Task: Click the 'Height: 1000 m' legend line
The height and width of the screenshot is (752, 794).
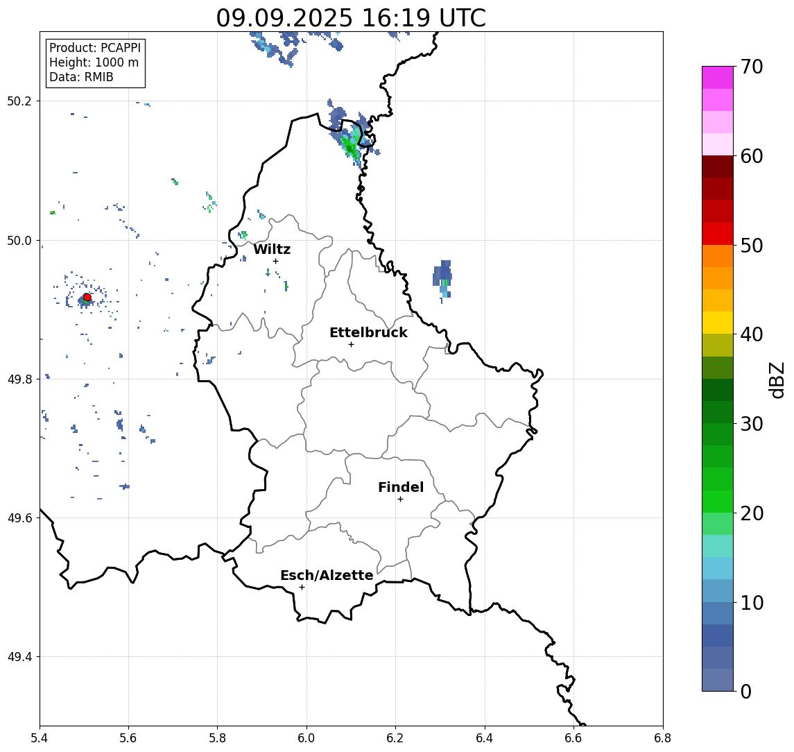Action: (x=94, y=62)
